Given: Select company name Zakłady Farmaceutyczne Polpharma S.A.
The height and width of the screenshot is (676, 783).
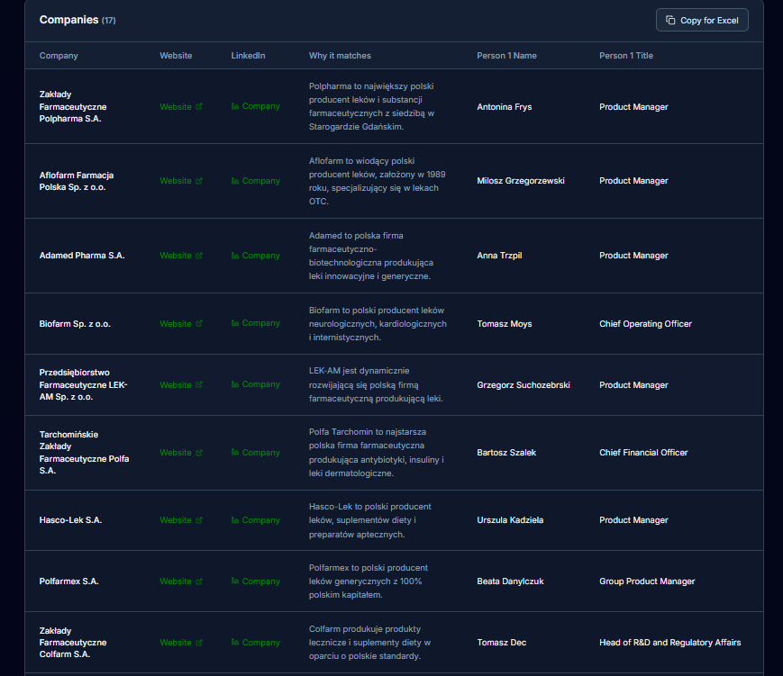Looking at the screenshot, I should click(x=73, y=107).
